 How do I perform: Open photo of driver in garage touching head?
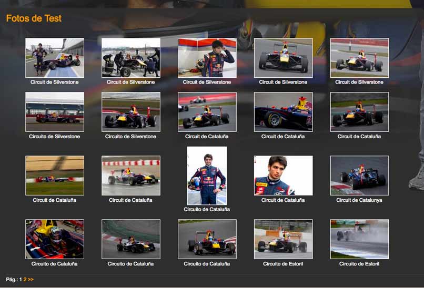point(207,58)
